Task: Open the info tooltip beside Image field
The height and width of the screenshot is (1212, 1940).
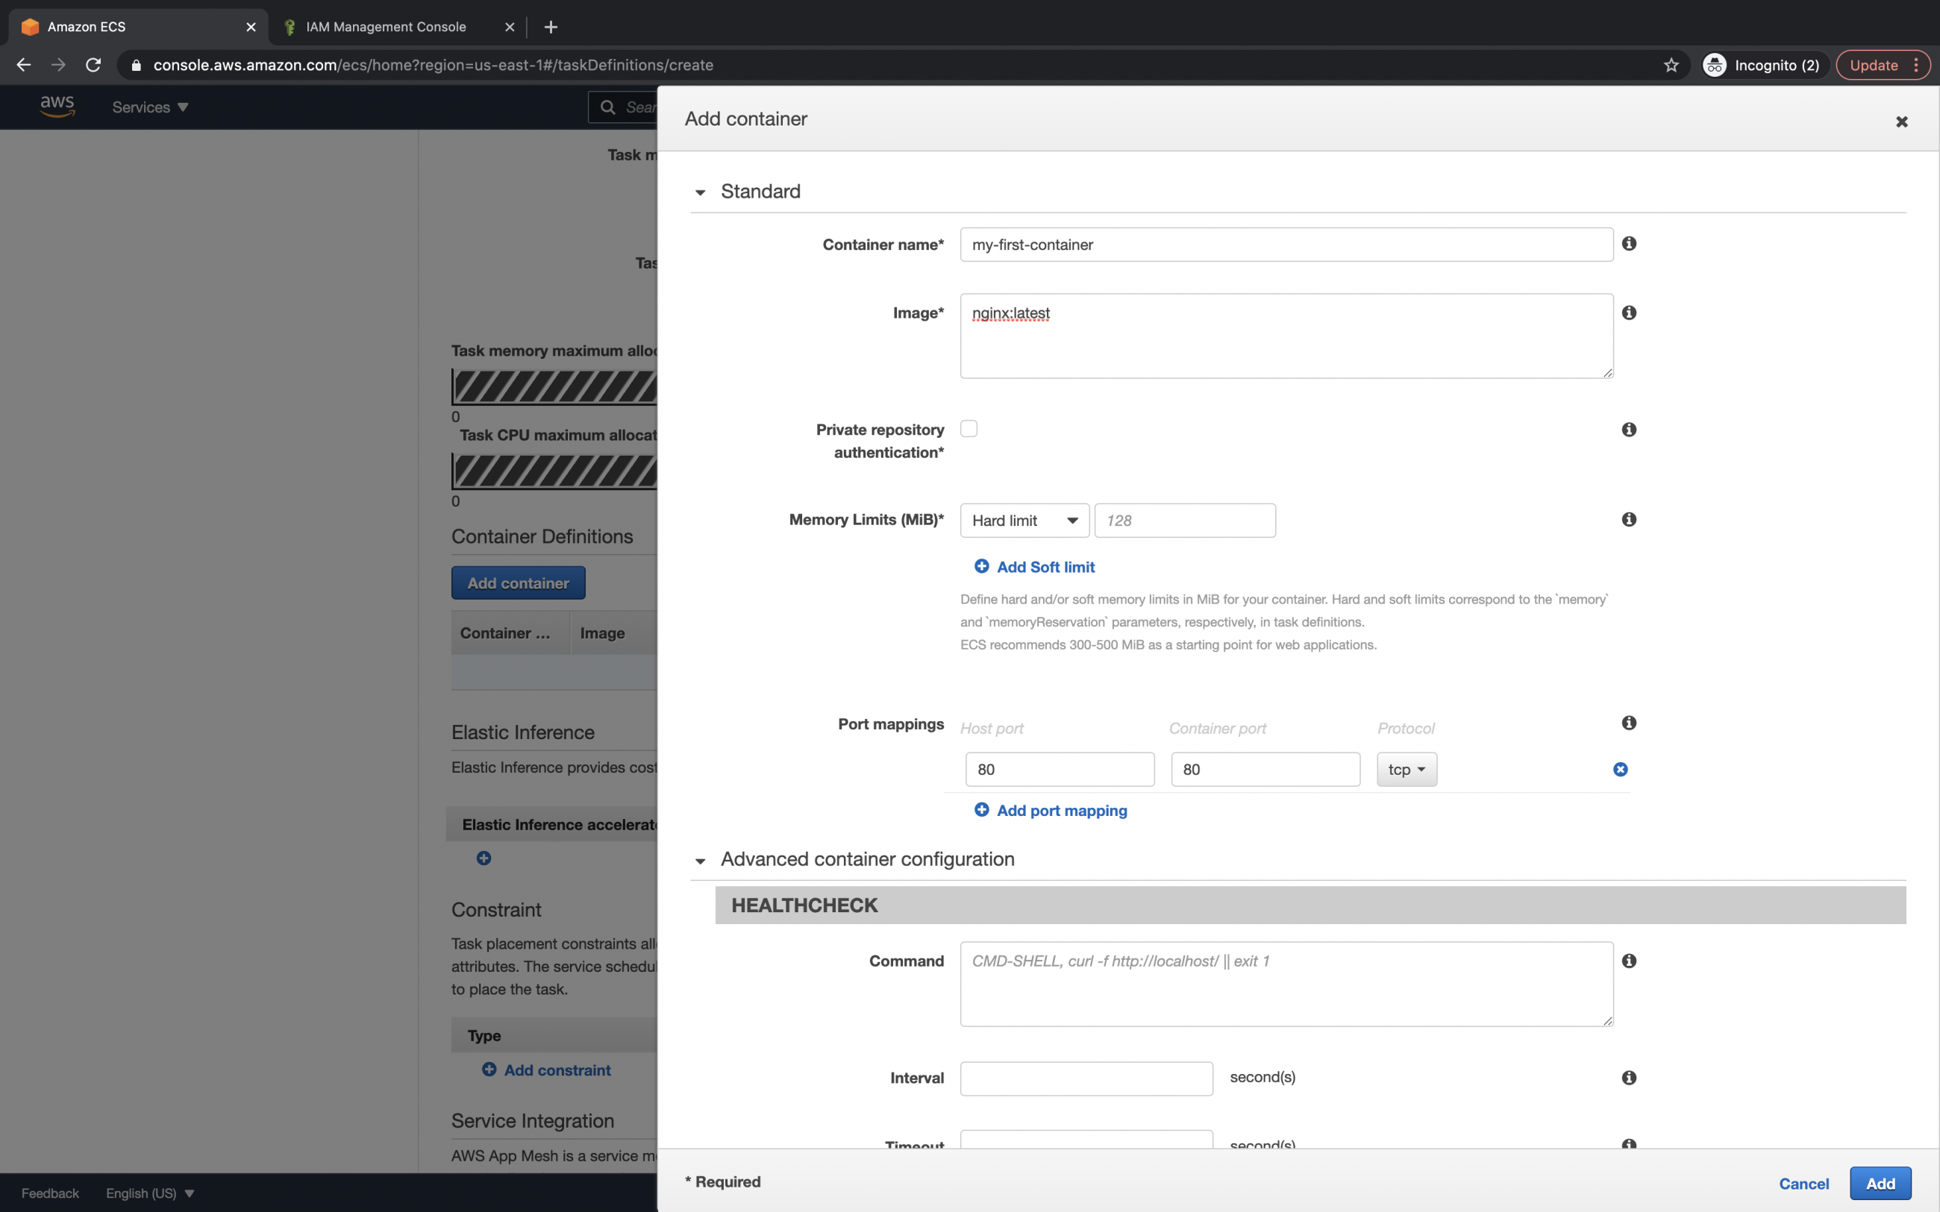Action: point(1629,313)
